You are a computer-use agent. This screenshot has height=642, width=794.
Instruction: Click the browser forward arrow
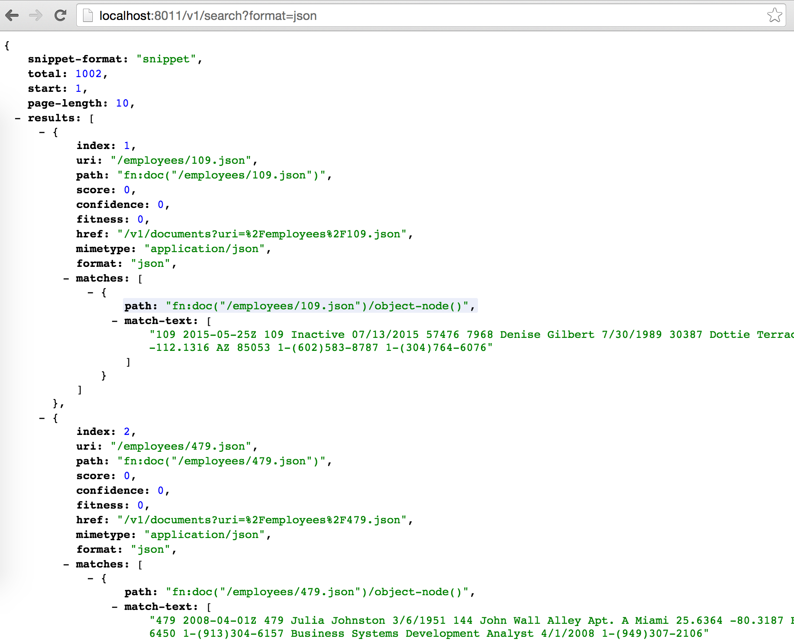tap(36, 16)
